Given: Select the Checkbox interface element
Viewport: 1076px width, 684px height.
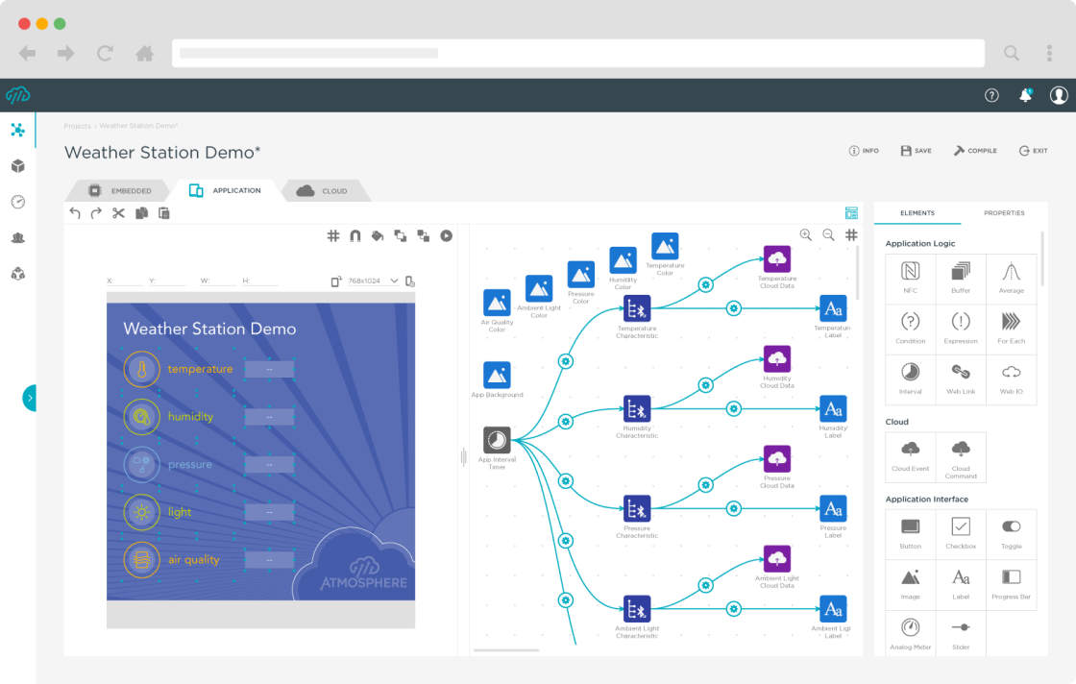Looking at the screenshot, I should (961, 533).
